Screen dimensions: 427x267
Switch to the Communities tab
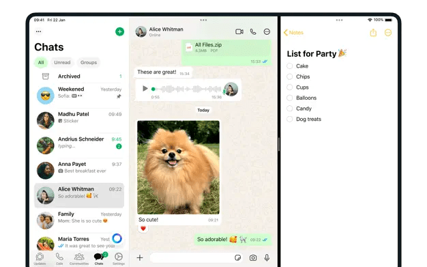click(79, 259)
